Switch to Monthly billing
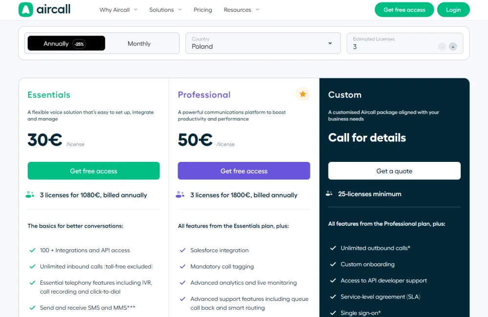Viewport: 488px width, 317px height. [x=139, y=43]
